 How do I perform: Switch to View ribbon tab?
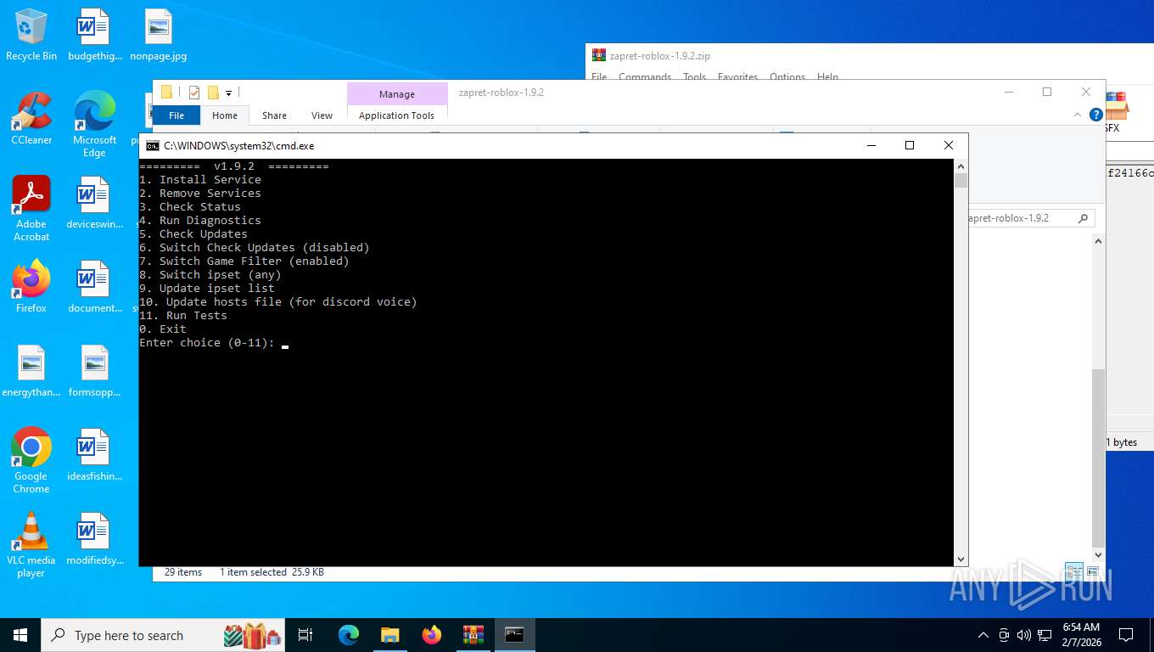[x=322, y=115]
